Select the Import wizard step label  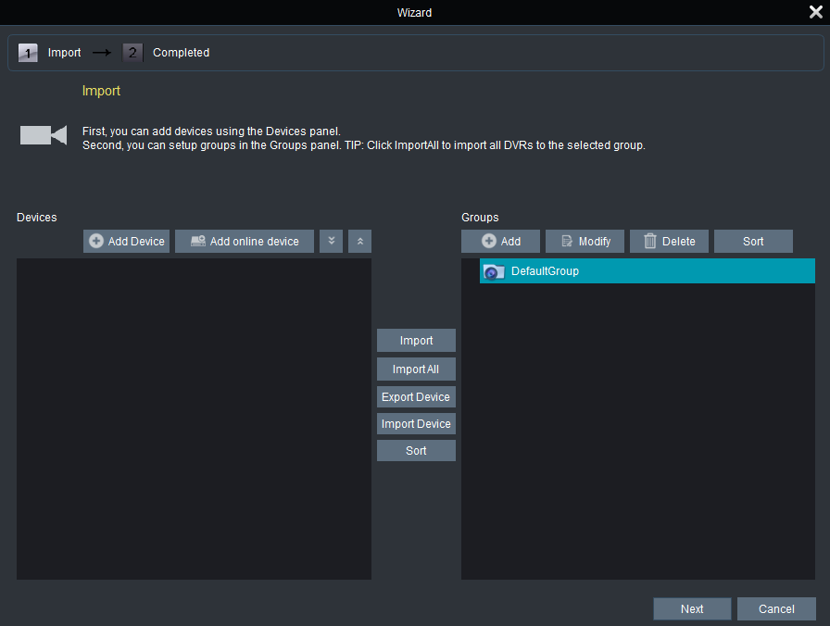64,53
